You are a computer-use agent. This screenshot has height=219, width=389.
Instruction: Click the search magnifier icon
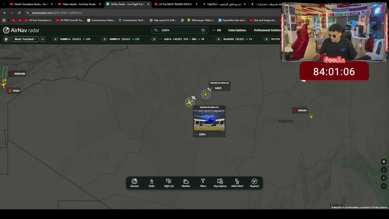156,30
